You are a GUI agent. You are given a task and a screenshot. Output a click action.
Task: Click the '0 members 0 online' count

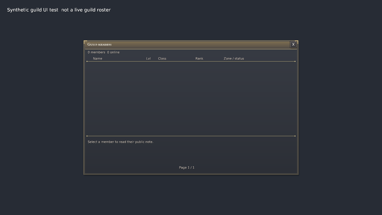click(104, 52)
